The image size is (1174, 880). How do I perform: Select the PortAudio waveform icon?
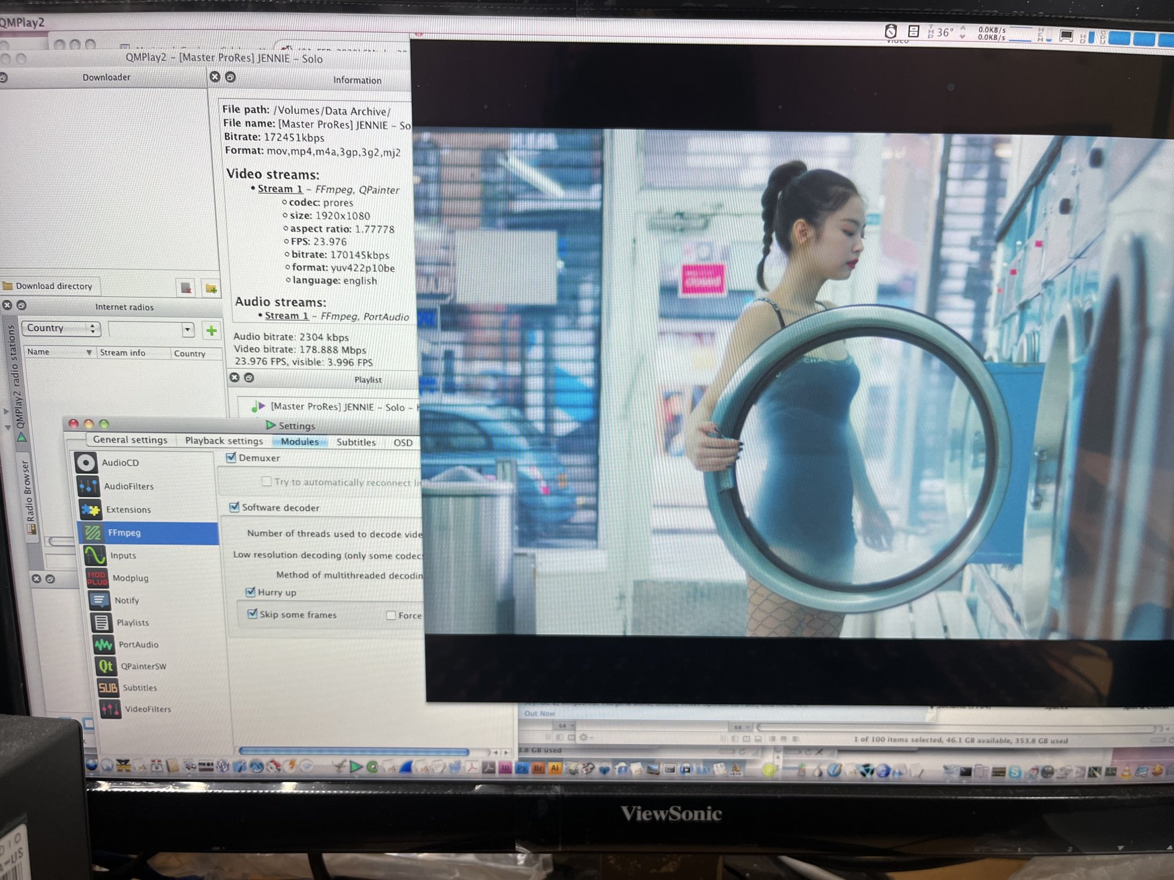[104, 645]
